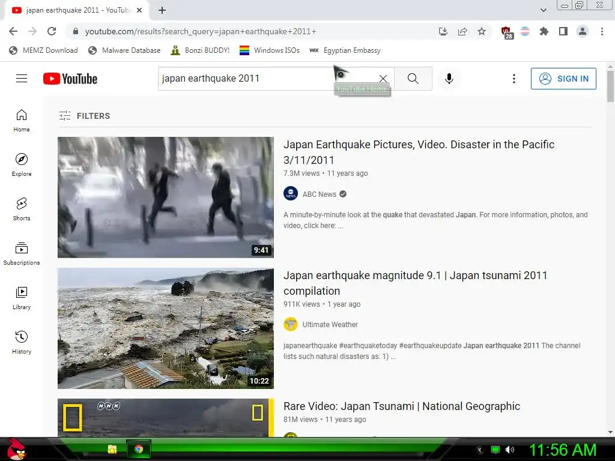615x461 pixels.
Task: Clear the search box with X
Action: pos(383,79)
